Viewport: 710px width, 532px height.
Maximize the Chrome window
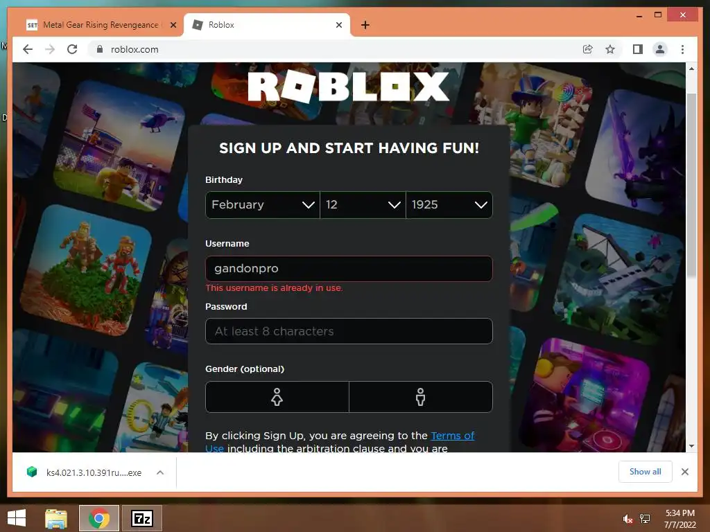[x=658, y=15]
